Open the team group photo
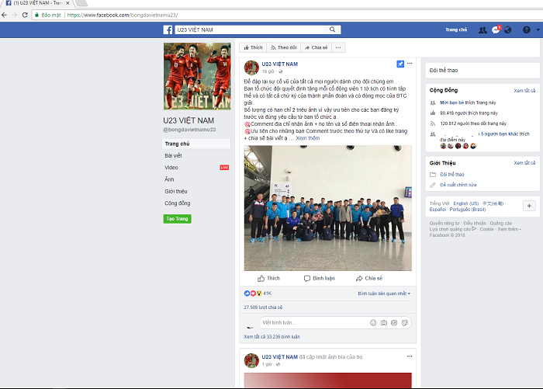 point(327,208)
